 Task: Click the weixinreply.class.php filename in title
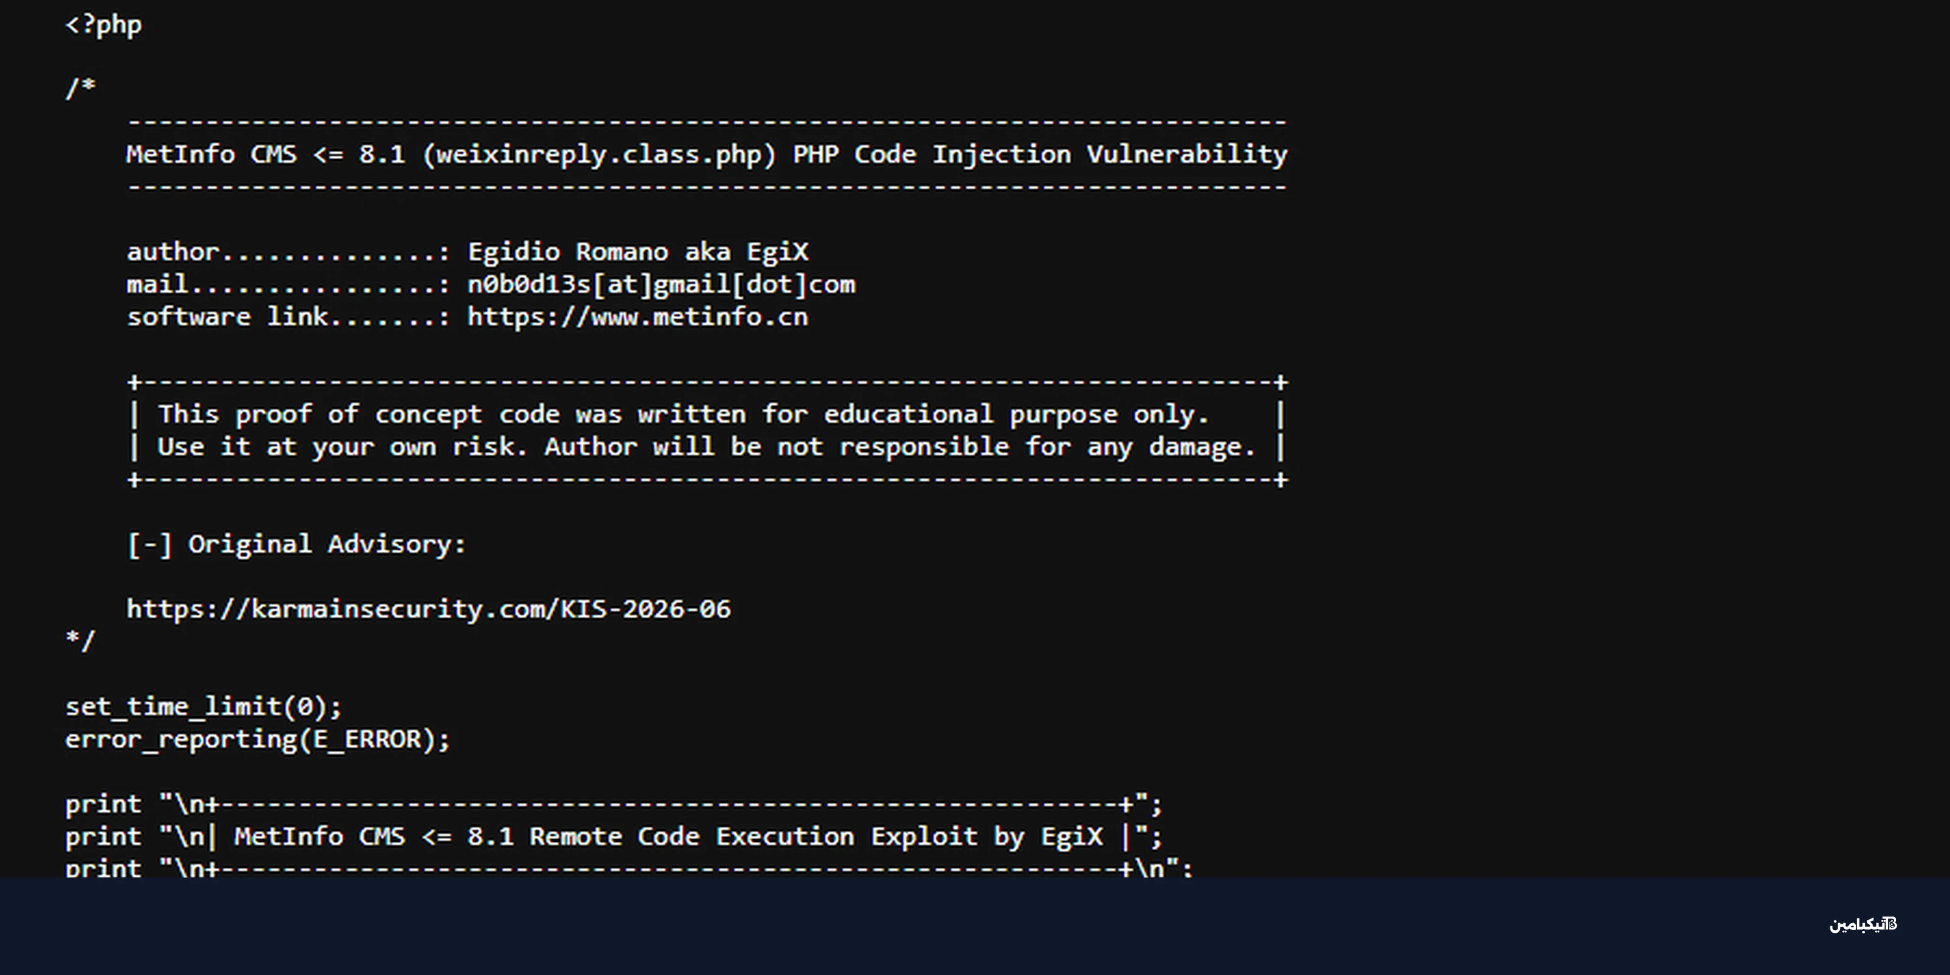(599, 155)
